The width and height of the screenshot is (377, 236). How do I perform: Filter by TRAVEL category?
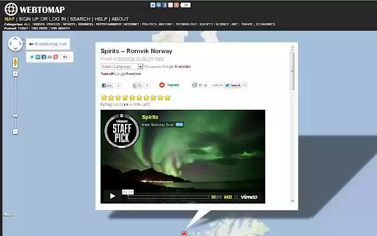(247, 24)
